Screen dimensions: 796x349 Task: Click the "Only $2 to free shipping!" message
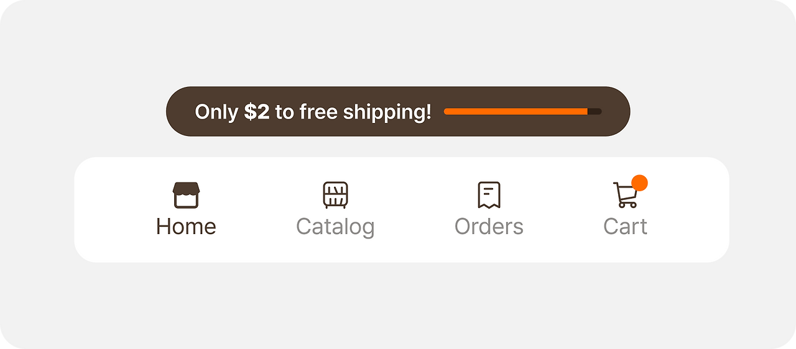313,112
